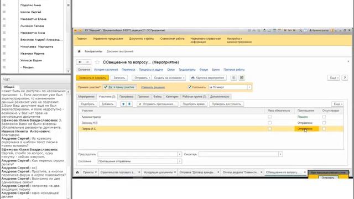Open the title bar dropdown arrow after info icon
The width and height of the screenshot is (354, 199).
[x=336, y=30]
